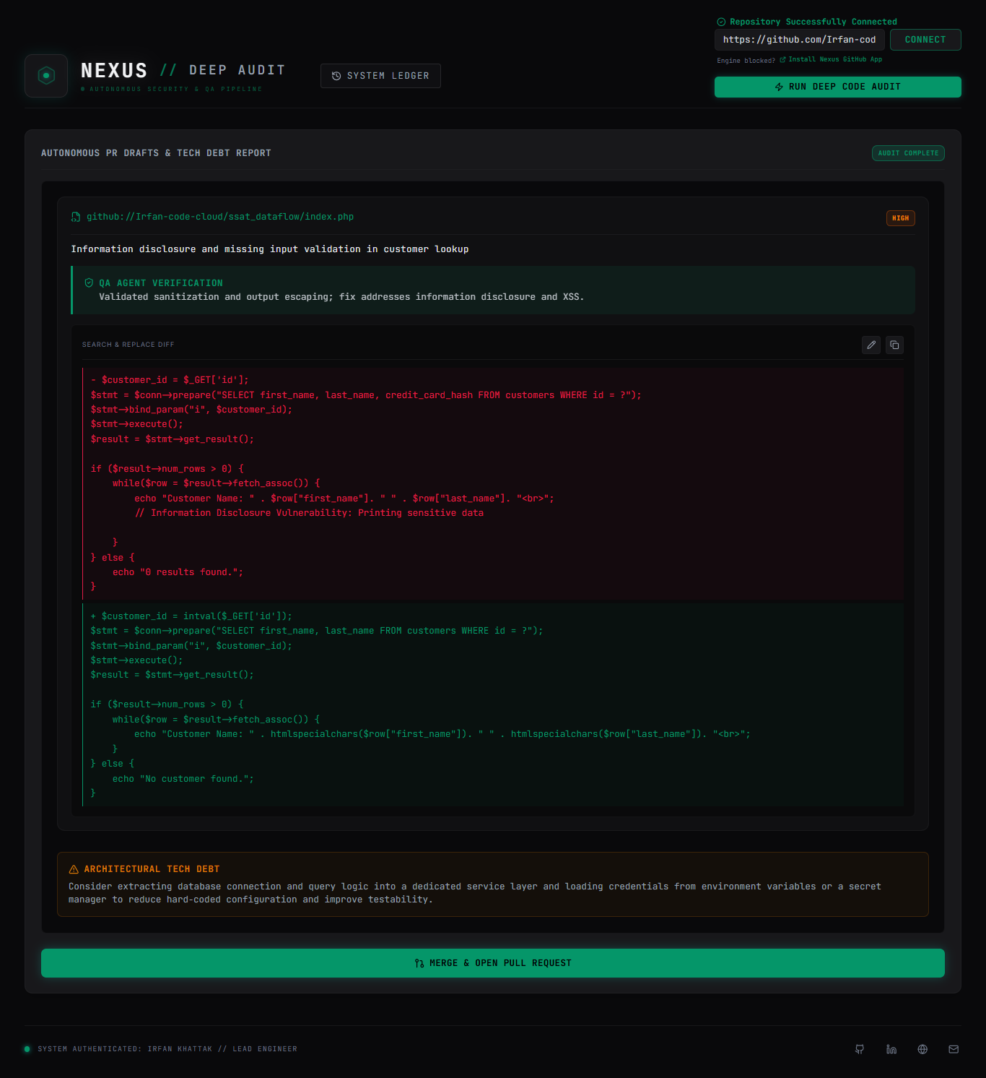Click the Nexus hexagon logo icon
Viewport: 986px width, 1078px height.
click(x=46, y=75)
